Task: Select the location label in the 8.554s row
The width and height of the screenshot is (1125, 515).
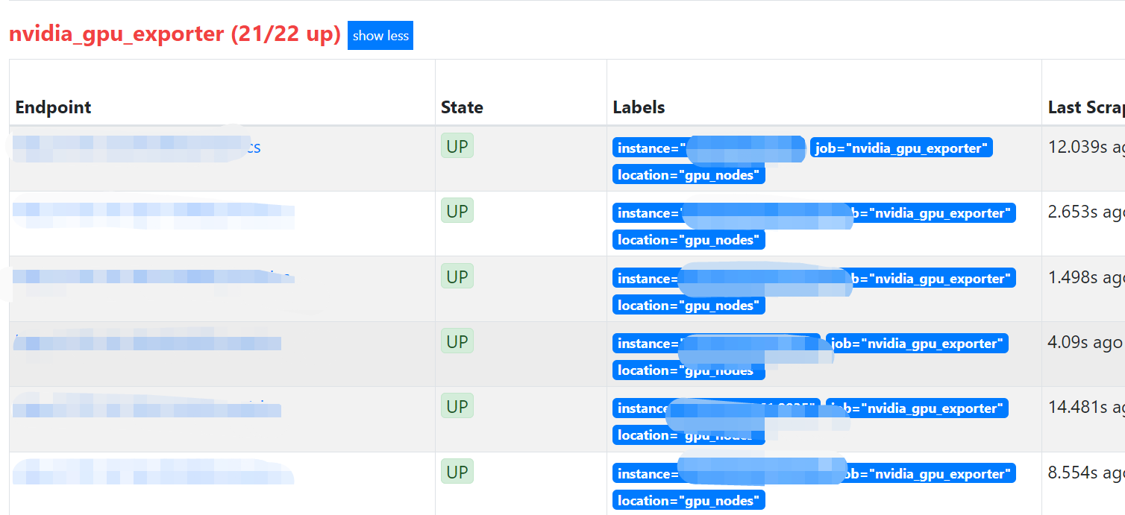Action: pyautogui.click(x=689, y=501)
